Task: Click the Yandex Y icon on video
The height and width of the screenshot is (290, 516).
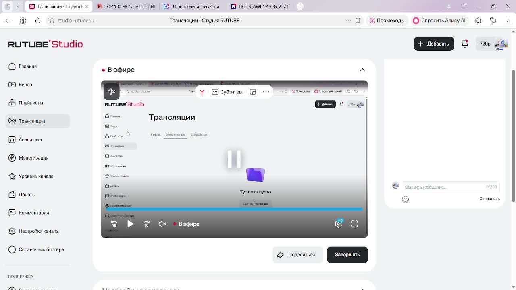Action: (x=202, y=92)
